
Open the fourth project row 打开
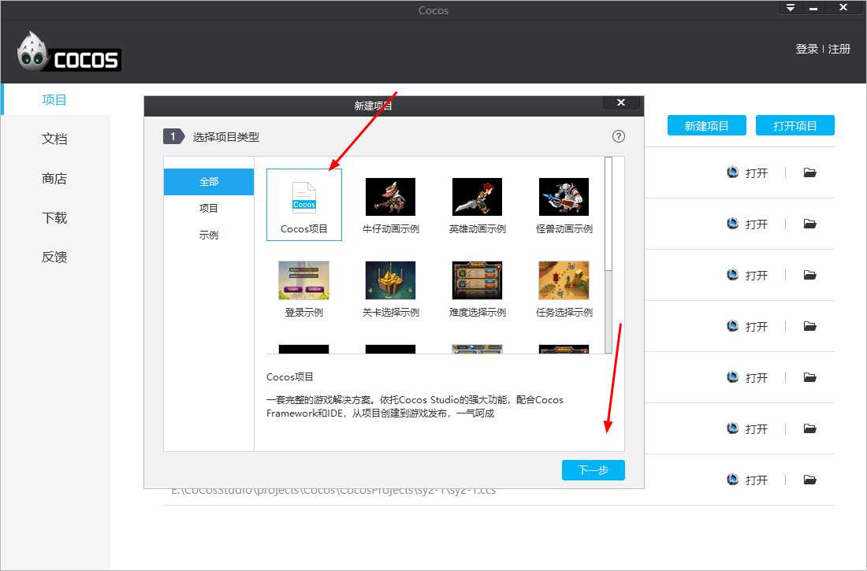pos(747,326)
